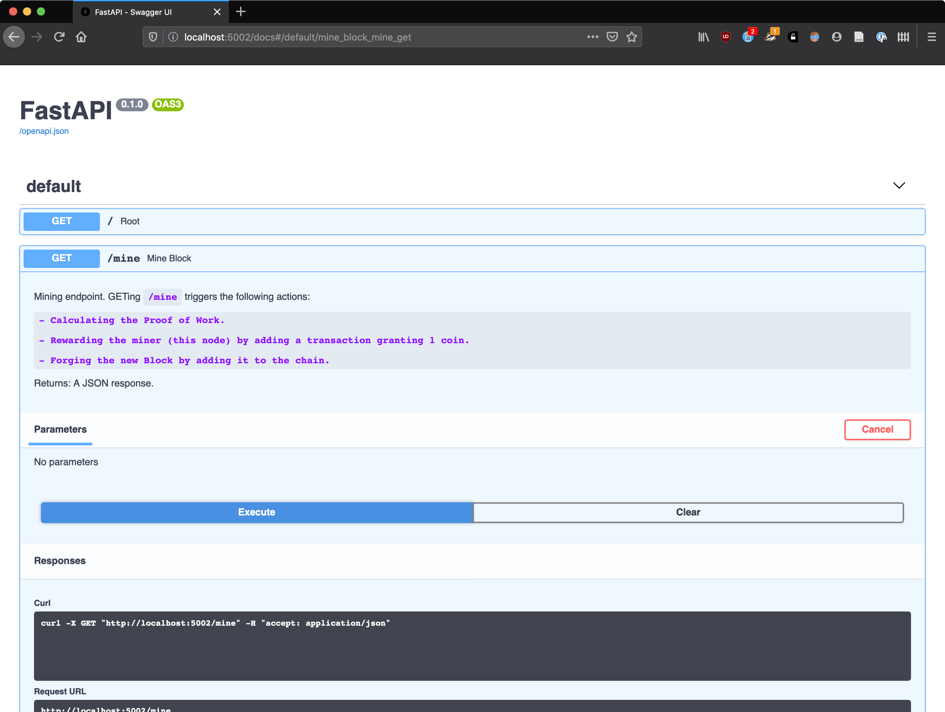Open the tracking protection shield icon
Image resolution: width=945 pixels, height=712 pixels.
(x=153, y=37)
